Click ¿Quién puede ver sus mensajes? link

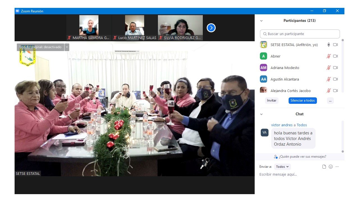(x=300, y=157)
